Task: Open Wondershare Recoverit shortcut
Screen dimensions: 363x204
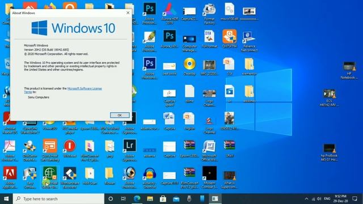Action: tap(70, 177)
